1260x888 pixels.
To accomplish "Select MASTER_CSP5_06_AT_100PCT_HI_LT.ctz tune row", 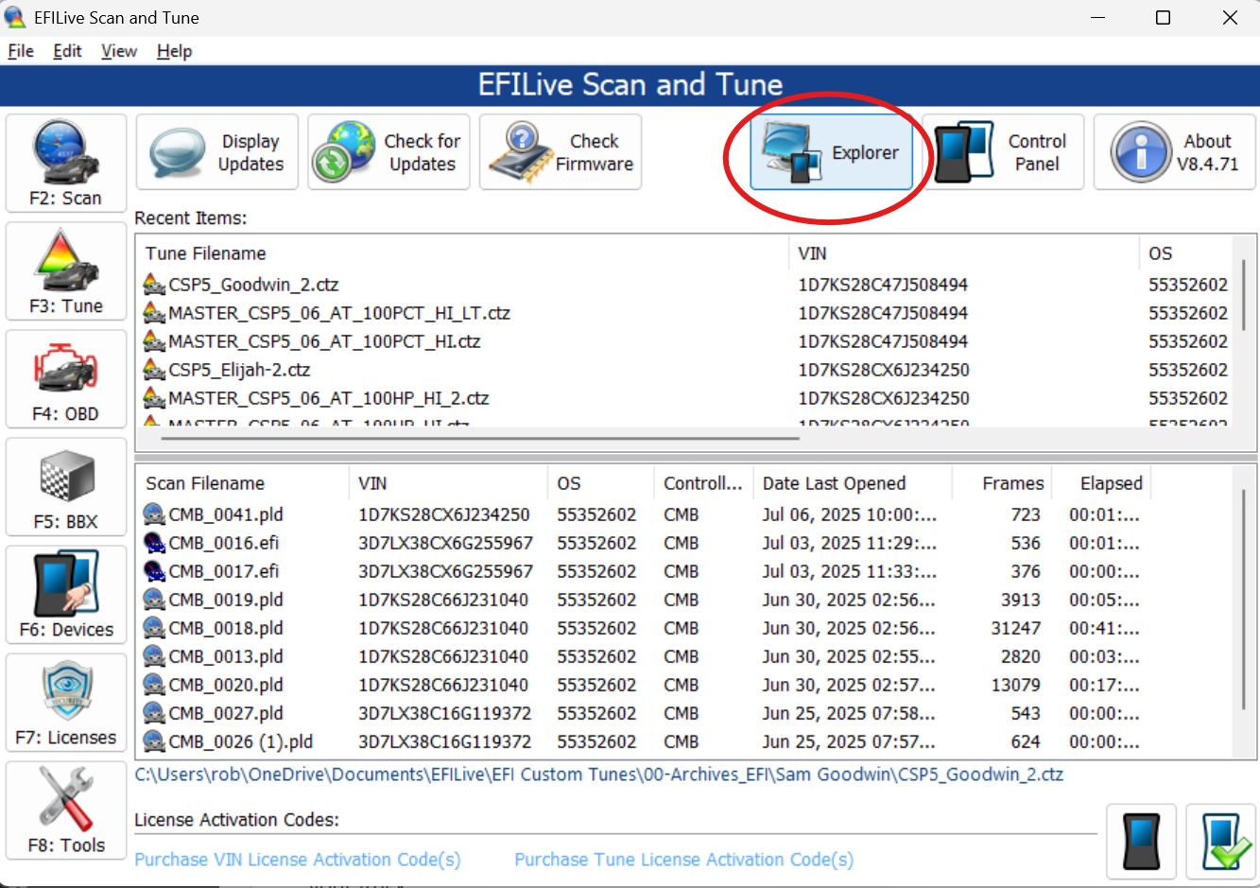I will click(x=685, y=313).
